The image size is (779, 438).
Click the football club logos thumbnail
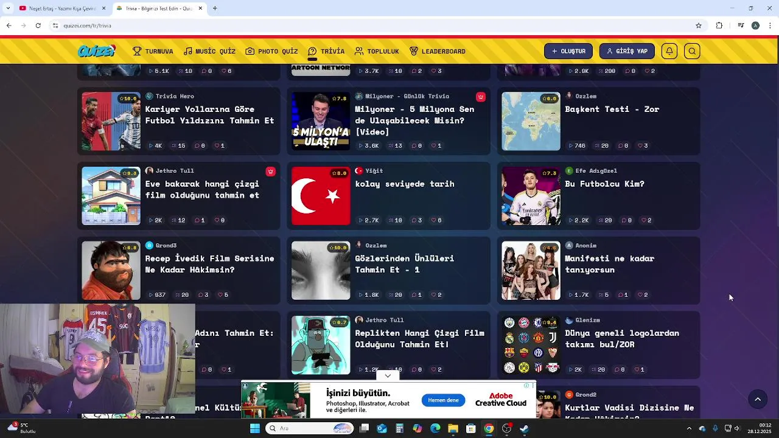[531, 345]
